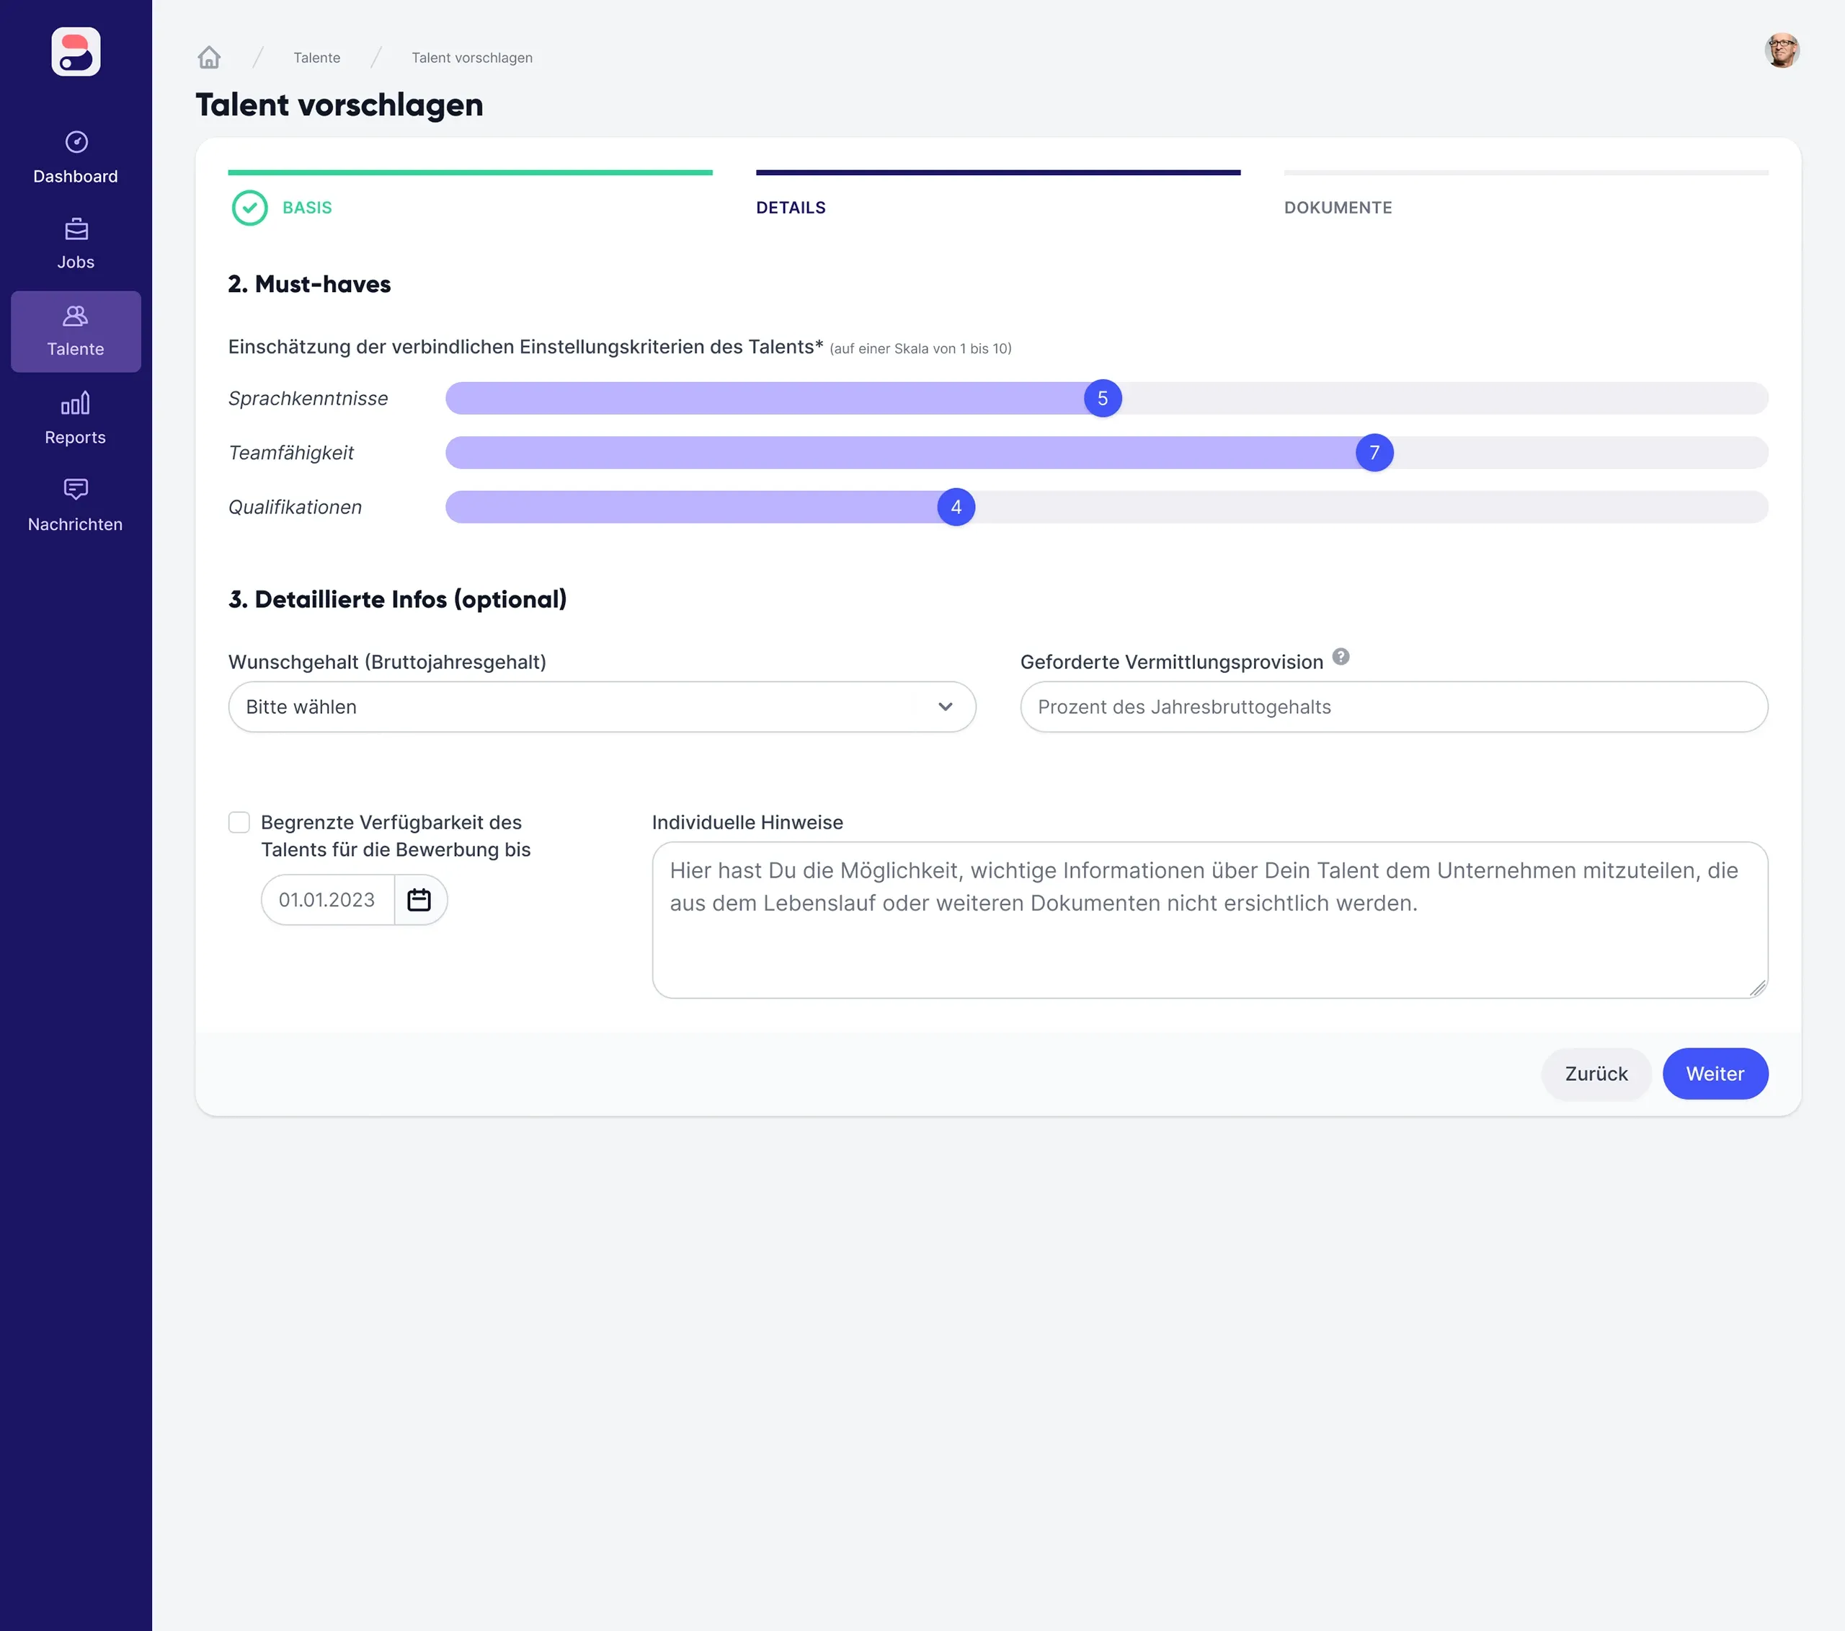This screenshot has height=1631, width=1845.
Task: Select the Talente people icon
Action: point(76,316)
